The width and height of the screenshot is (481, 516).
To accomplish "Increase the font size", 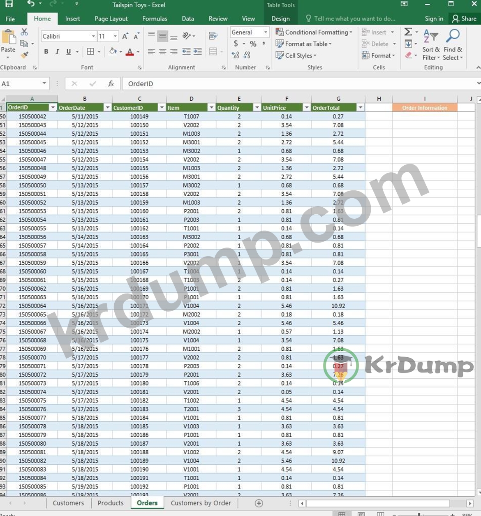I will (125, 36).
